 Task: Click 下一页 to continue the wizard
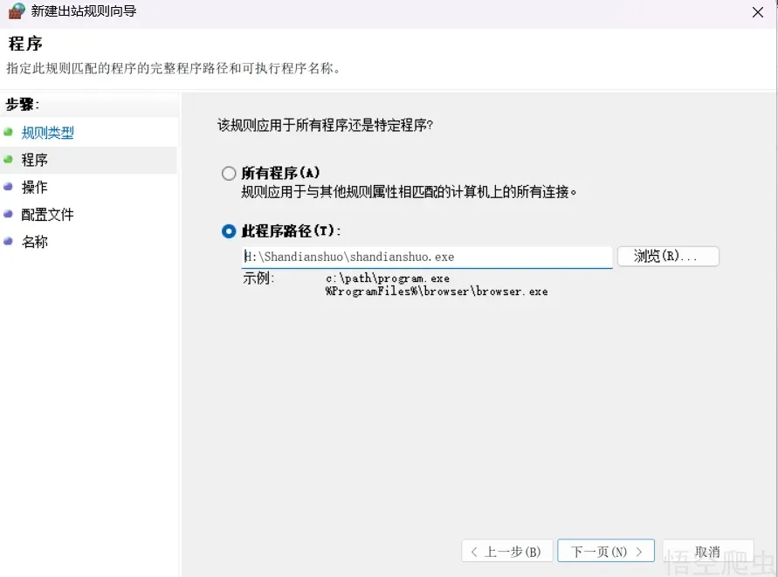click(606, 550)
